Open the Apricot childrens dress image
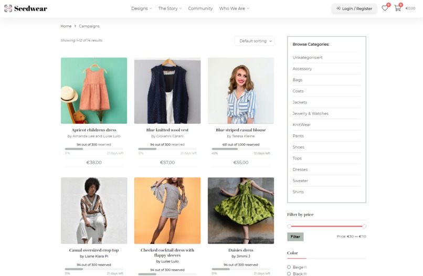Screen dimensions: 423x276 click(94, 91)
